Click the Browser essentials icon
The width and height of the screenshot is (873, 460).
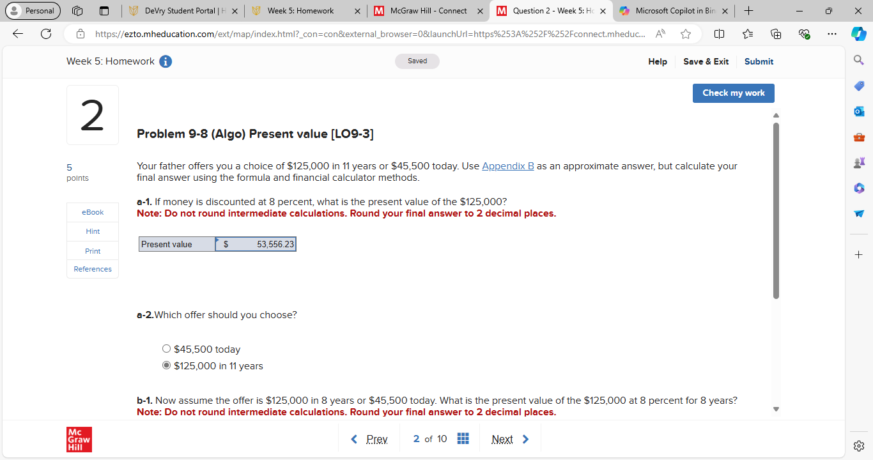804,34
